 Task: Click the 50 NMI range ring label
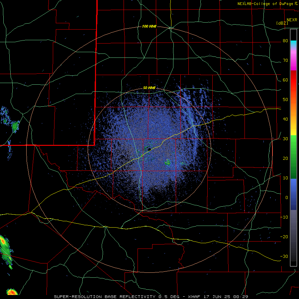(149, 88)
